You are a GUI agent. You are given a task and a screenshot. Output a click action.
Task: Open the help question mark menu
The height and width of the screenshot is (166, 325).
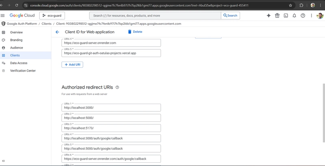(x=303, y=15)
